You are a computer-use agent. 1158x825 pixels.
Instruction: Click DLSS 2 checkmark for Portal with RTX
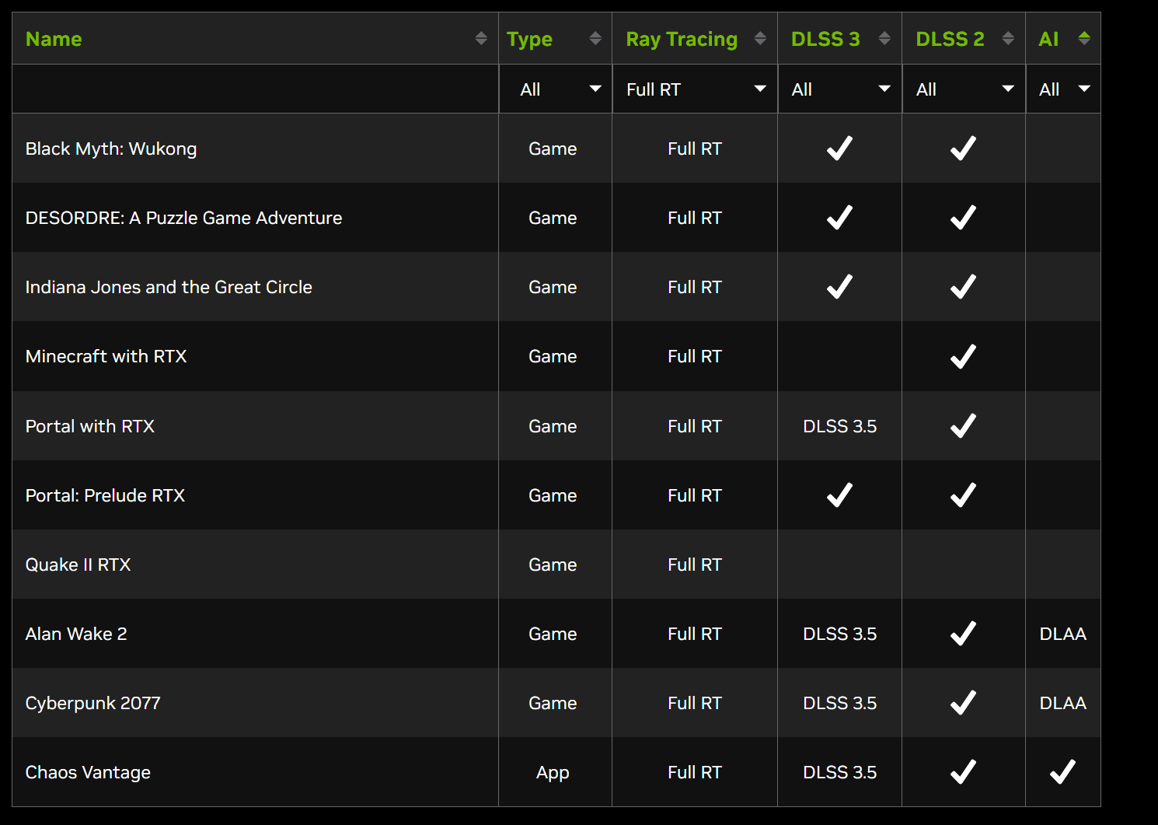[963, 425]
